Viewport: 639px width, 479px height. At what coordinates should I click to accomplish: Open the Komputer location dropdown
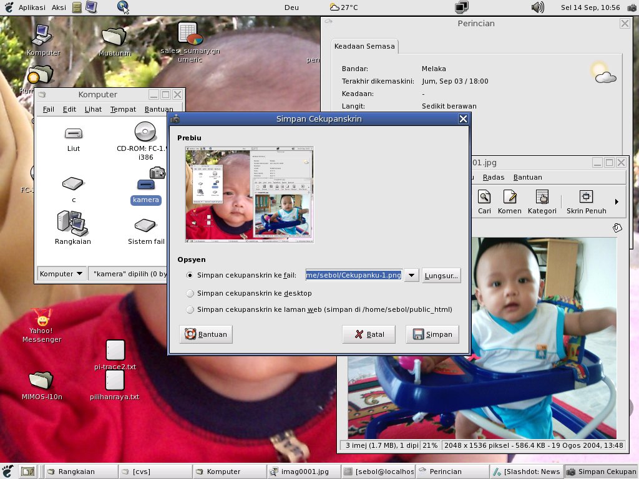coord(62,273)
